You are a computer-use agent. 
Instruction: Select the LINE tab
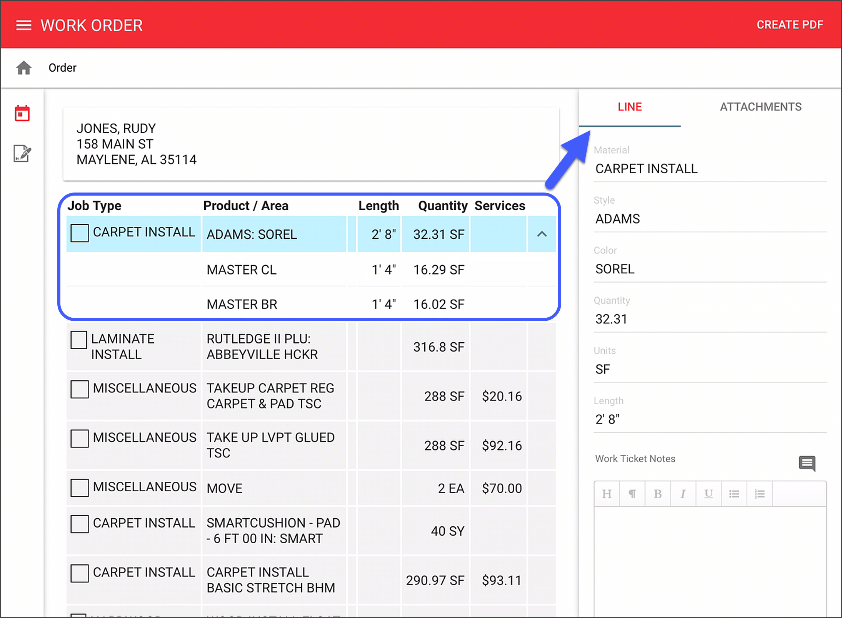click(x=630, y=107)
